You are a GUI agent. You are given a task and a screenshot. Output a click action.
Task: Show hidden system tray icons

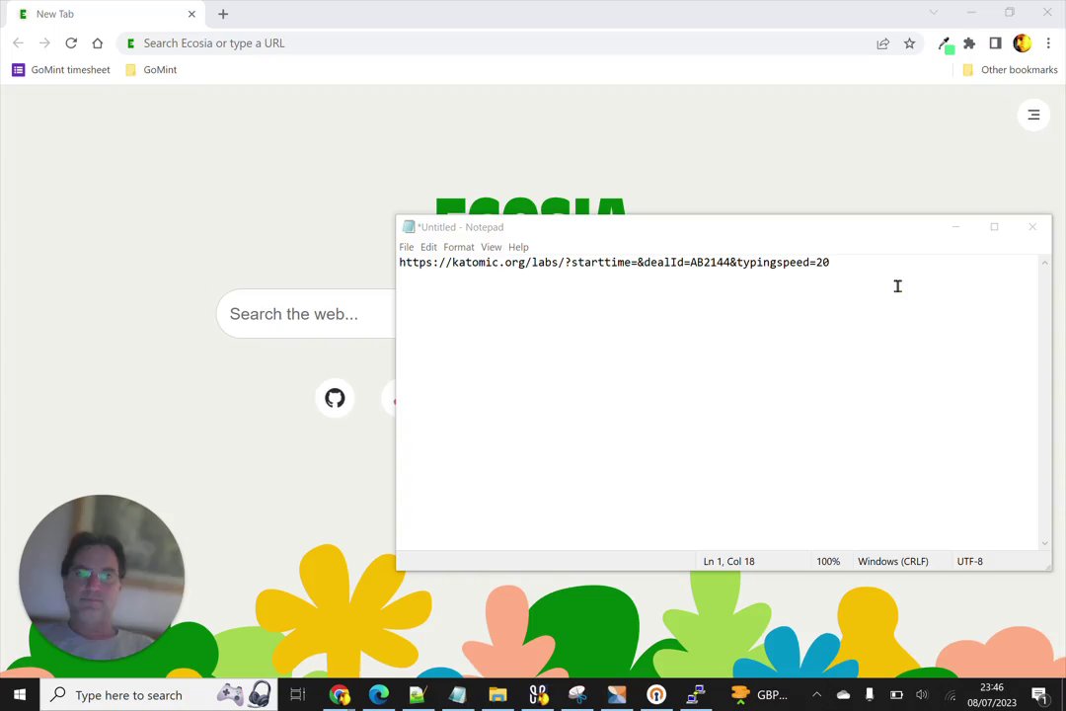(816, 694)
